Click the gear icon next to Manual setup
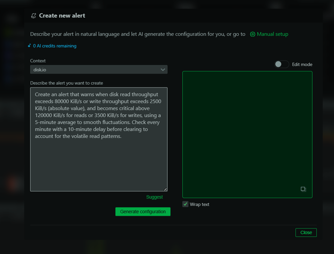The width and height of the screenshot is (334, 254). click(253, 34)
